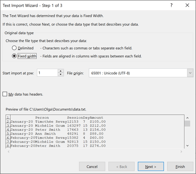Click the preview vertical scrollbar thumb

pos(187,124)
